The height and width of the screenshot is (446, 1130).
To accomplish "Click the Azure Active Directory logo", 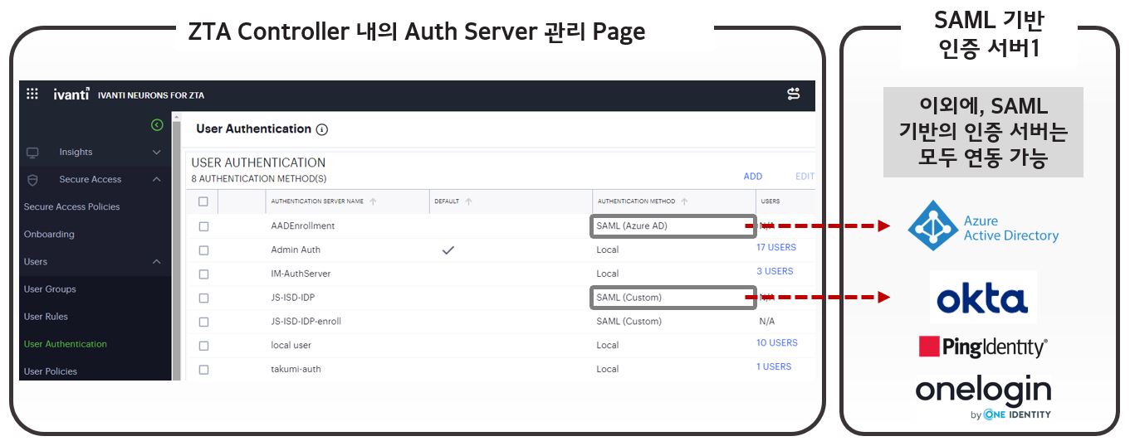I will click(x=984, y=225).
